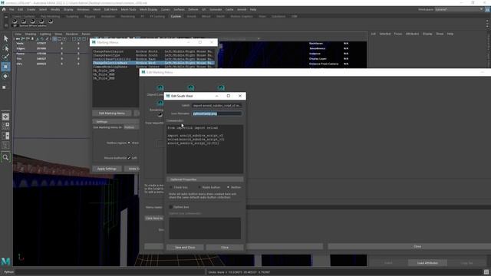Click the single-pane layout icon in sidebar
This screenshot has width=491, height=276.
tap(5, 117)
